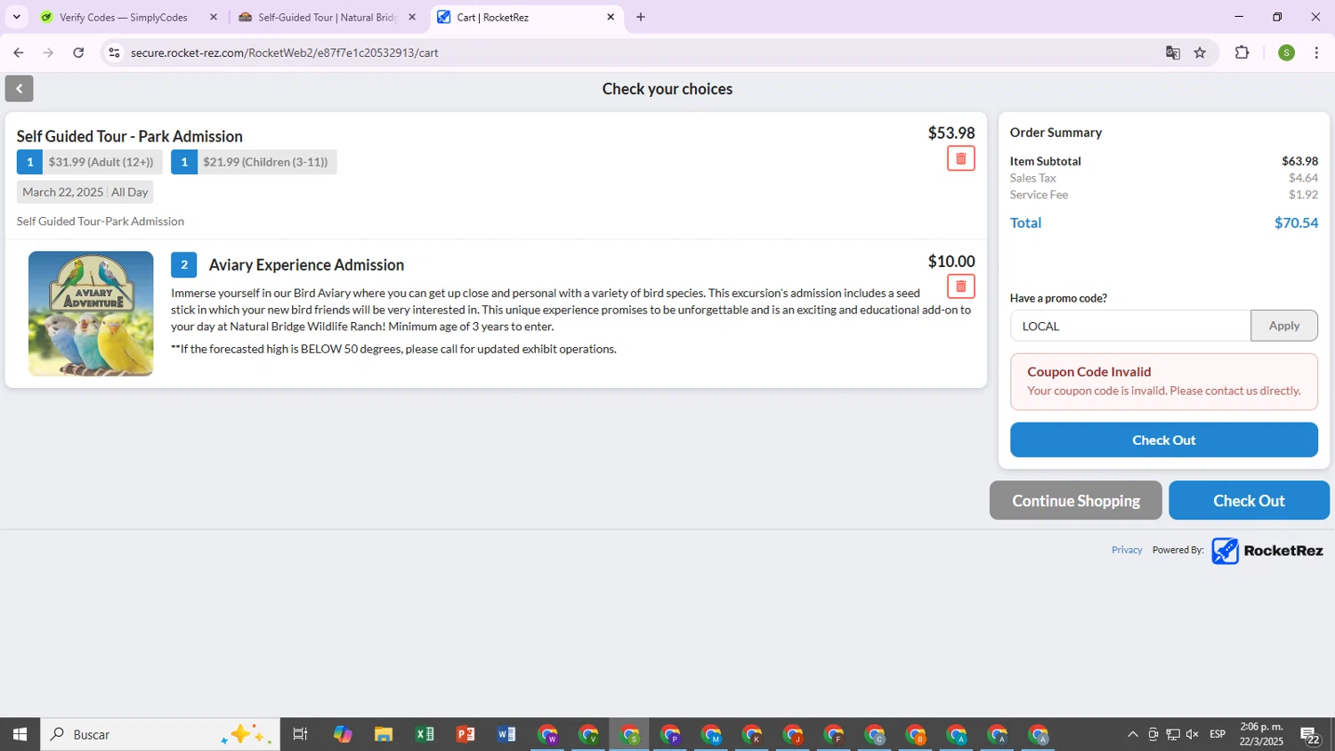Open the Chrome profile avatar

(1286, 52)
